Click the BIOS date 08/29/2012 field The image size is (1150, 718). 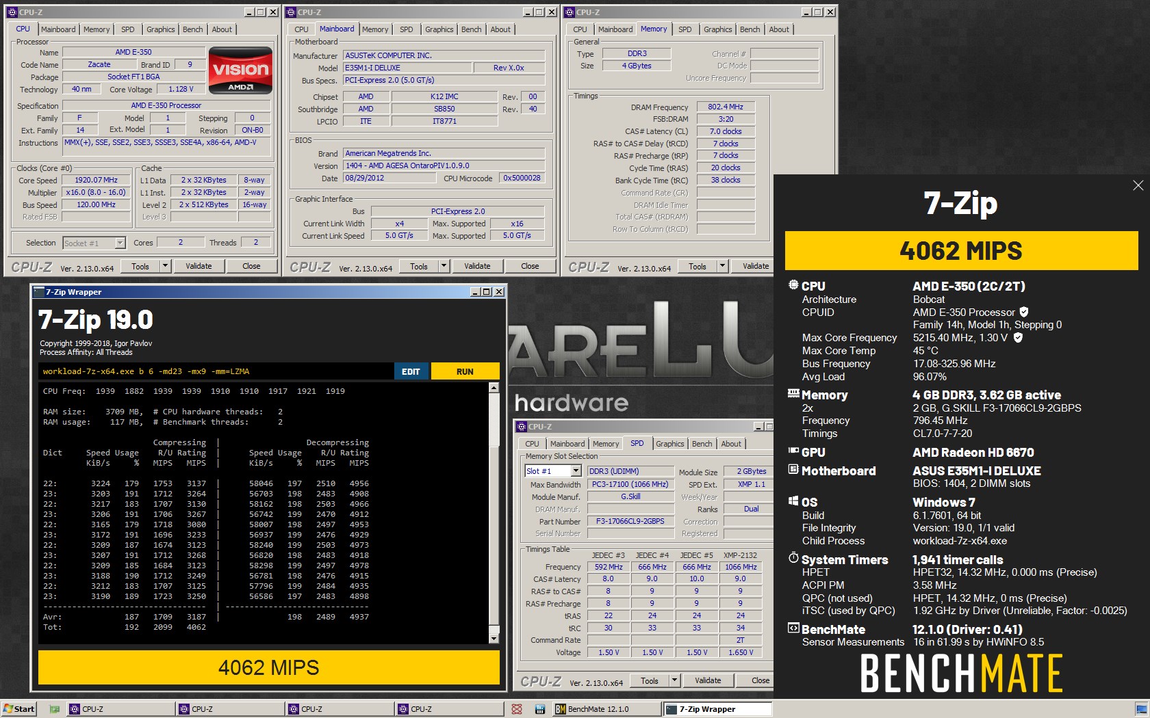tap(389, 178)
